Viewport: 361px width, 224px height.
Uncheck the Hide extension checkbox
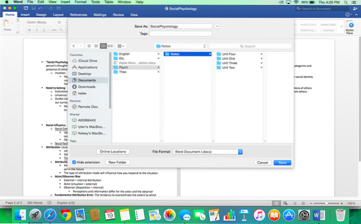[x=74, y=162]
